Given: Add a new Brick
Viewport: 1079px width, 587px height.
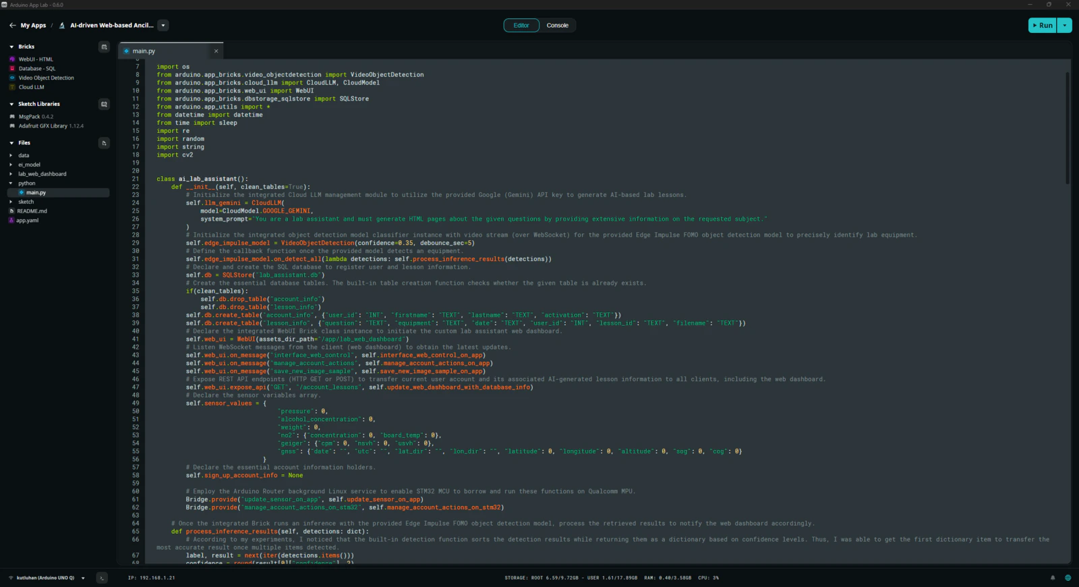Looking at the screenshot, I should coord(104,47).
